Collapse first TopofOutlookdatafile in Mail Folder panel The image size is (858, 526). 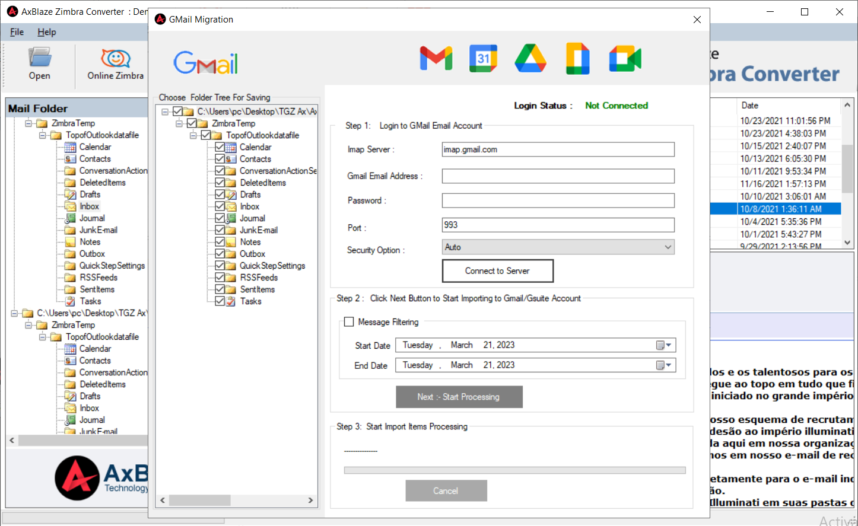[x=42, y=135]
